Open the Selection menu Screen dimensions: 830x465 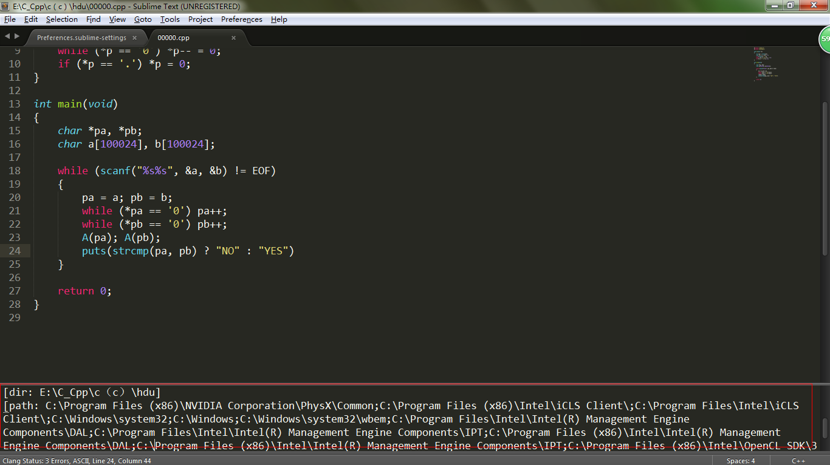[62, 19]
